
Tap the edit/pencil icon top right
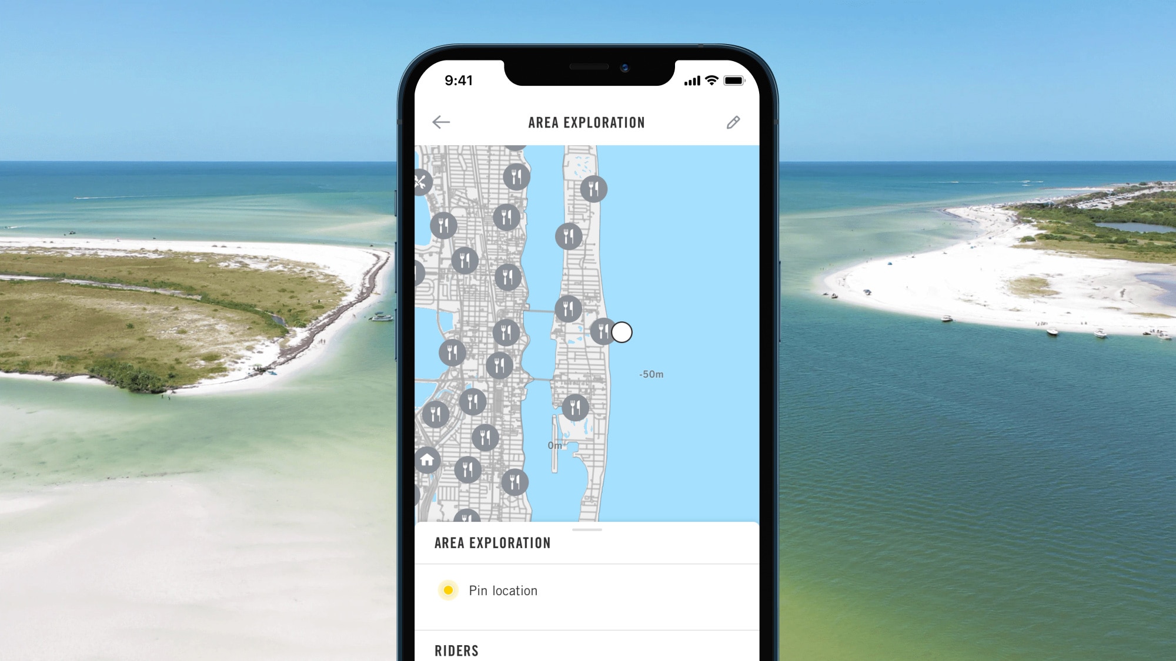(733, 122)
